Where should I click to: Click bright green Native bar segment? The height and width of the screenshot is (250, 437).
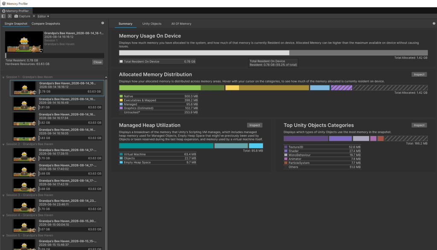click(x=160, y=88)
